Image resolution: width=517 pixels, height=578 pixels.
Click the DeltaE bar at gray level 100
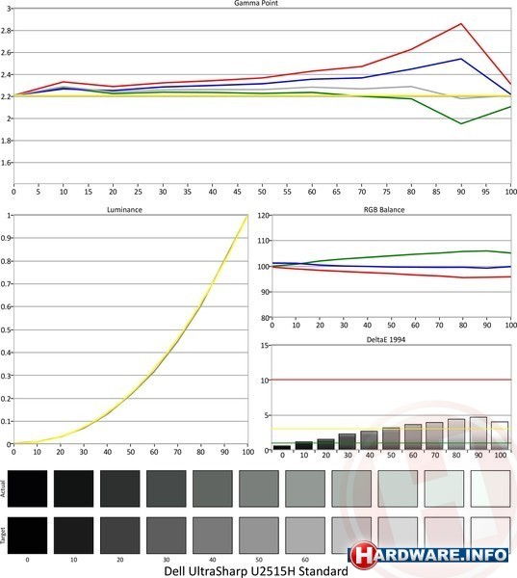[x=500, y=435]
